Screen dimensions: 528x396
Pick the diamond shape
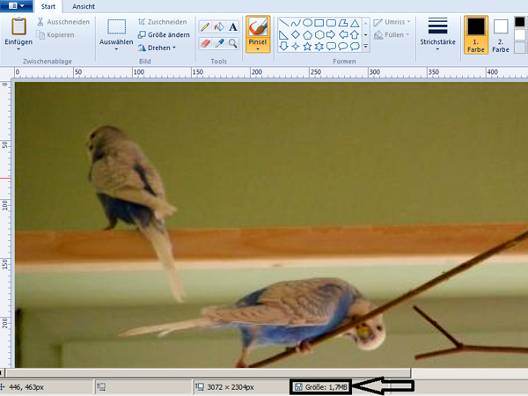tap(296, 34)
